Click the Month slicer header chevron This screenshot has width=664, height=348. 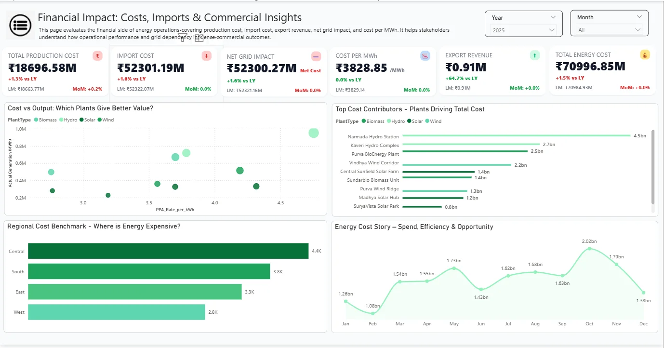(x=639, y=17)
